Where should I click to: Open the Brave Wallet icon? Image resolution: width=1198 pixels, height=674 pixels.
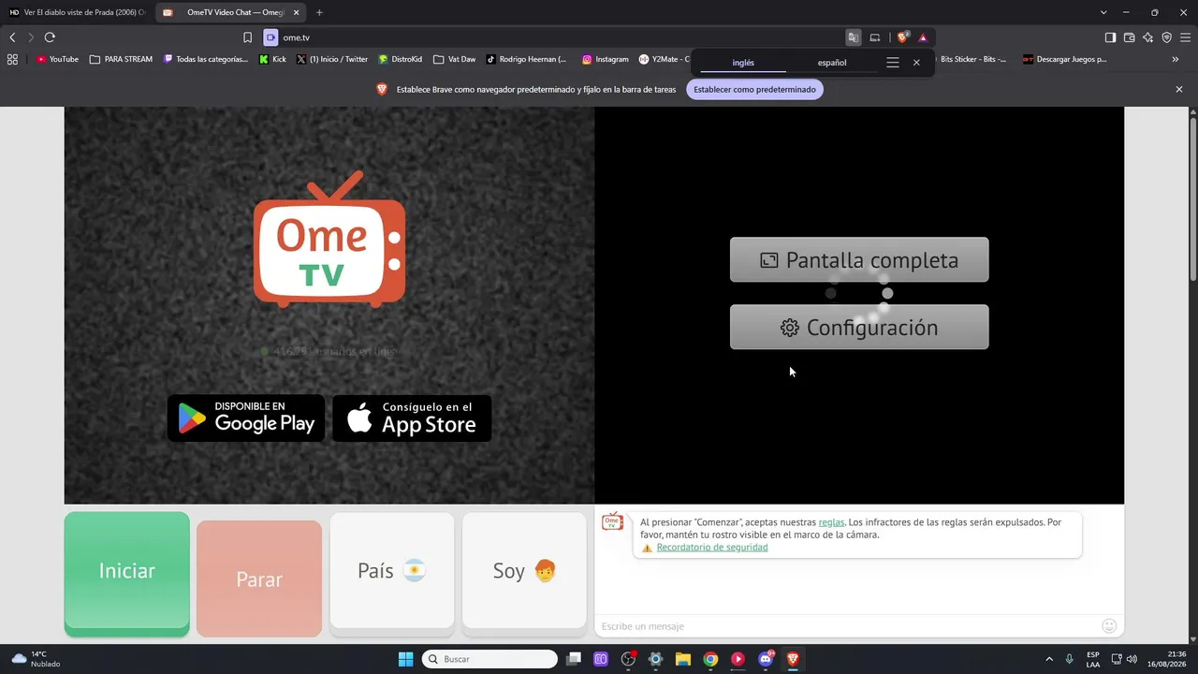coord(1129,37)
